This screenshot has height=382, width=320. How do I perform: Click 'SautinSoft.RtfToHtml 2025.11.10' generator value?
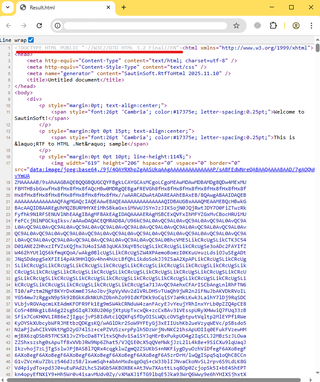173,73
